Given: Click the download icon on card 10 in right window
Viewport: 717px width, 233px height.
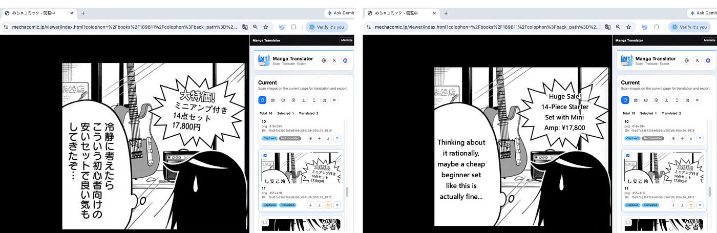Looking at the screenshot, I should [691, 138].
